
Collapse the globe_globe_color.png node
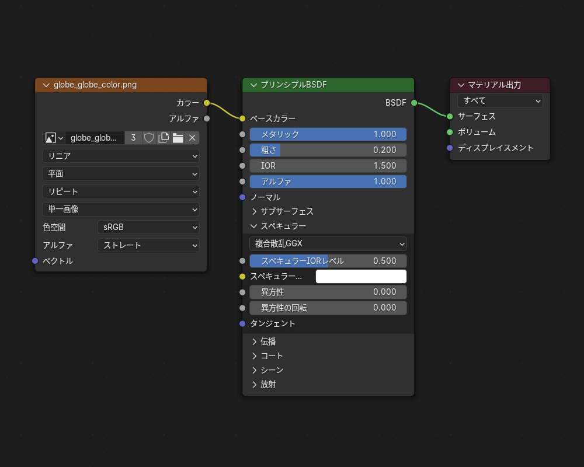(46, 85)
